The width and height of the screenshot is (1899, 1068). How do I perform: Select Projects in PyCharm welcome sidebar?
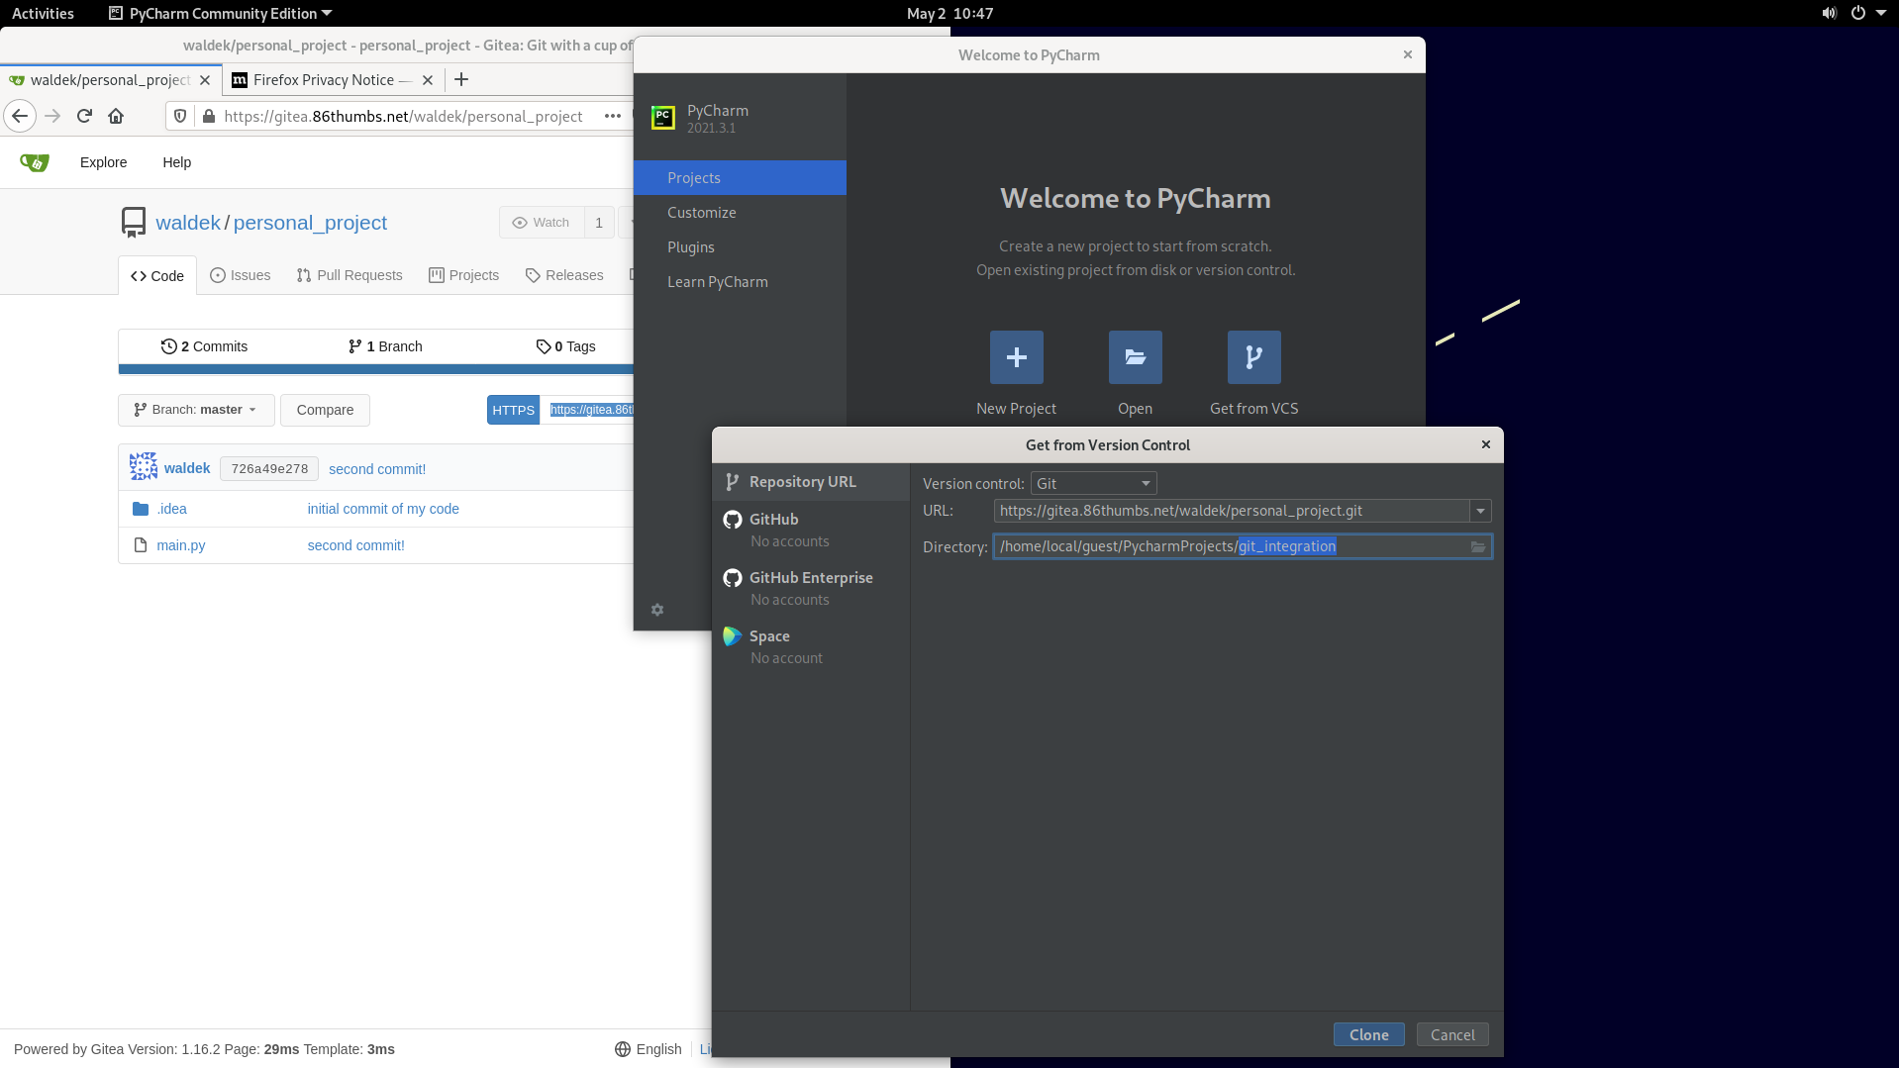pyautogui.click(x=740, y=178)
